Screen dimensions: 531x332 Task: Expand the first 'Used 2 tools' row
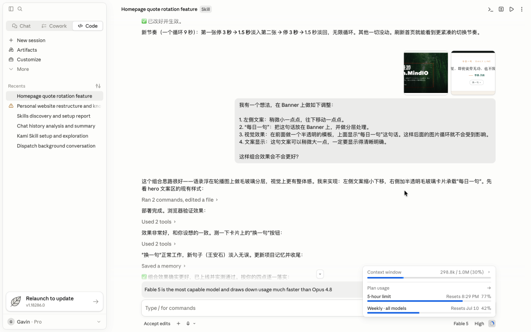(159, 222)
